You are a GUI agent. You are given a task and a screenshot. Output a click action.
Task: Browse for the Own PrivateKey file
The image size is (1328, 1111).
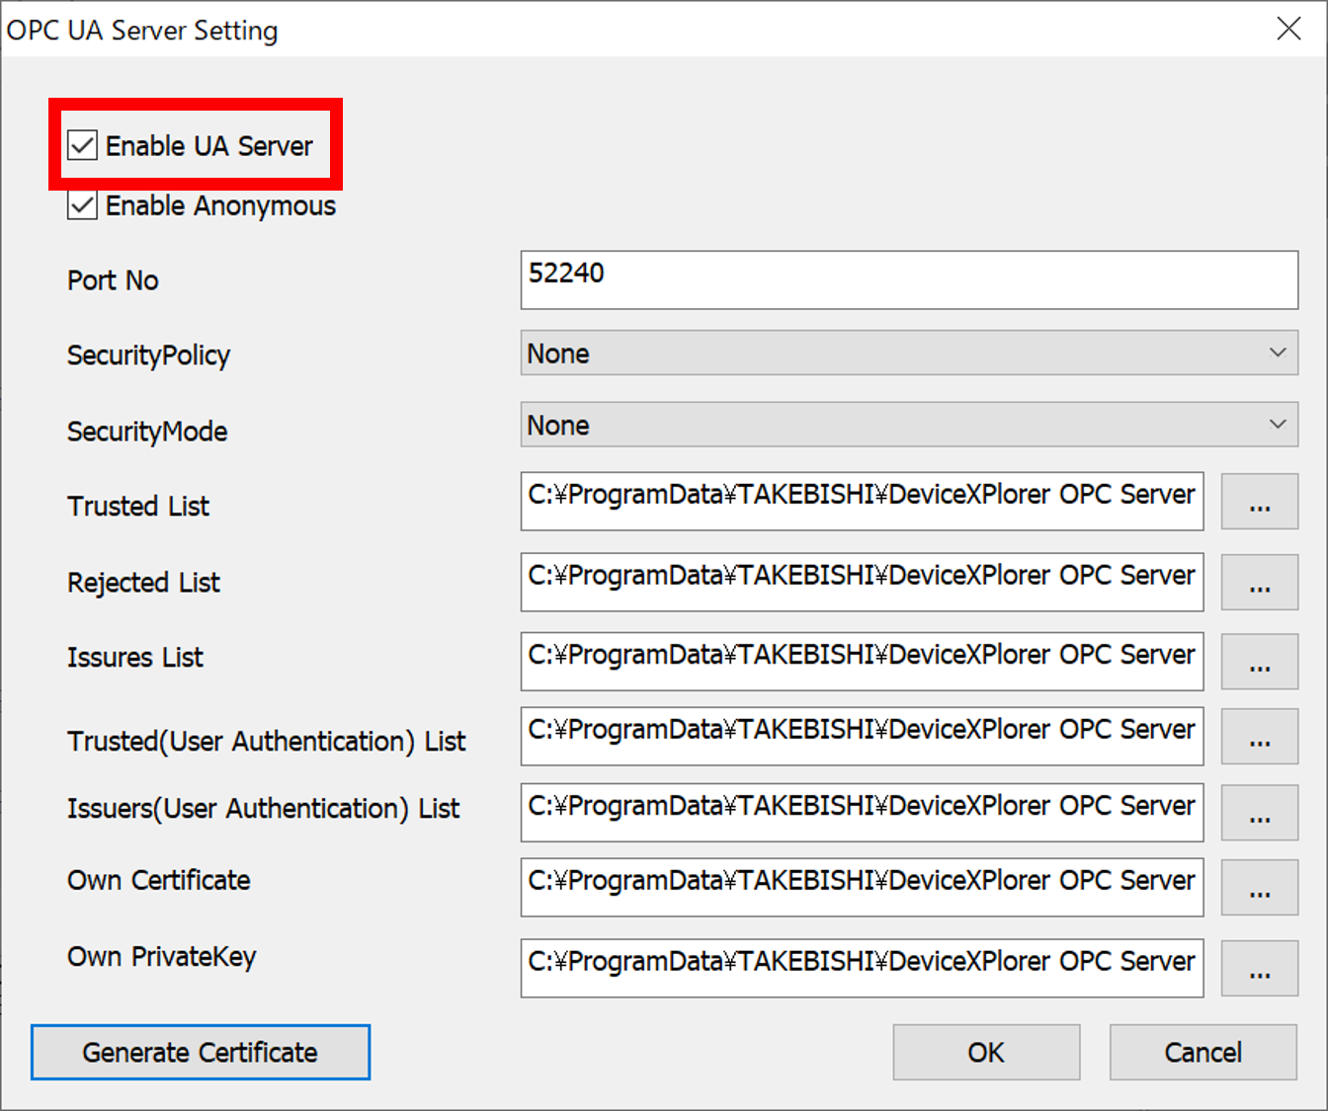click(x=1259, y=969)
